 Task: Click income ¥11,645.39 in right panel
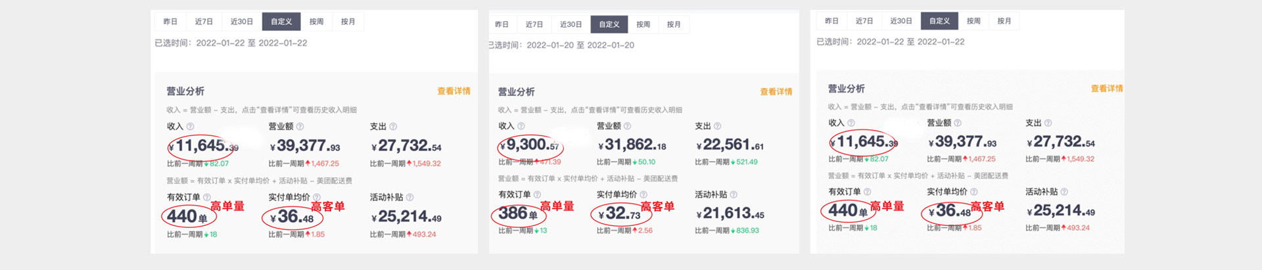(864, 142)
